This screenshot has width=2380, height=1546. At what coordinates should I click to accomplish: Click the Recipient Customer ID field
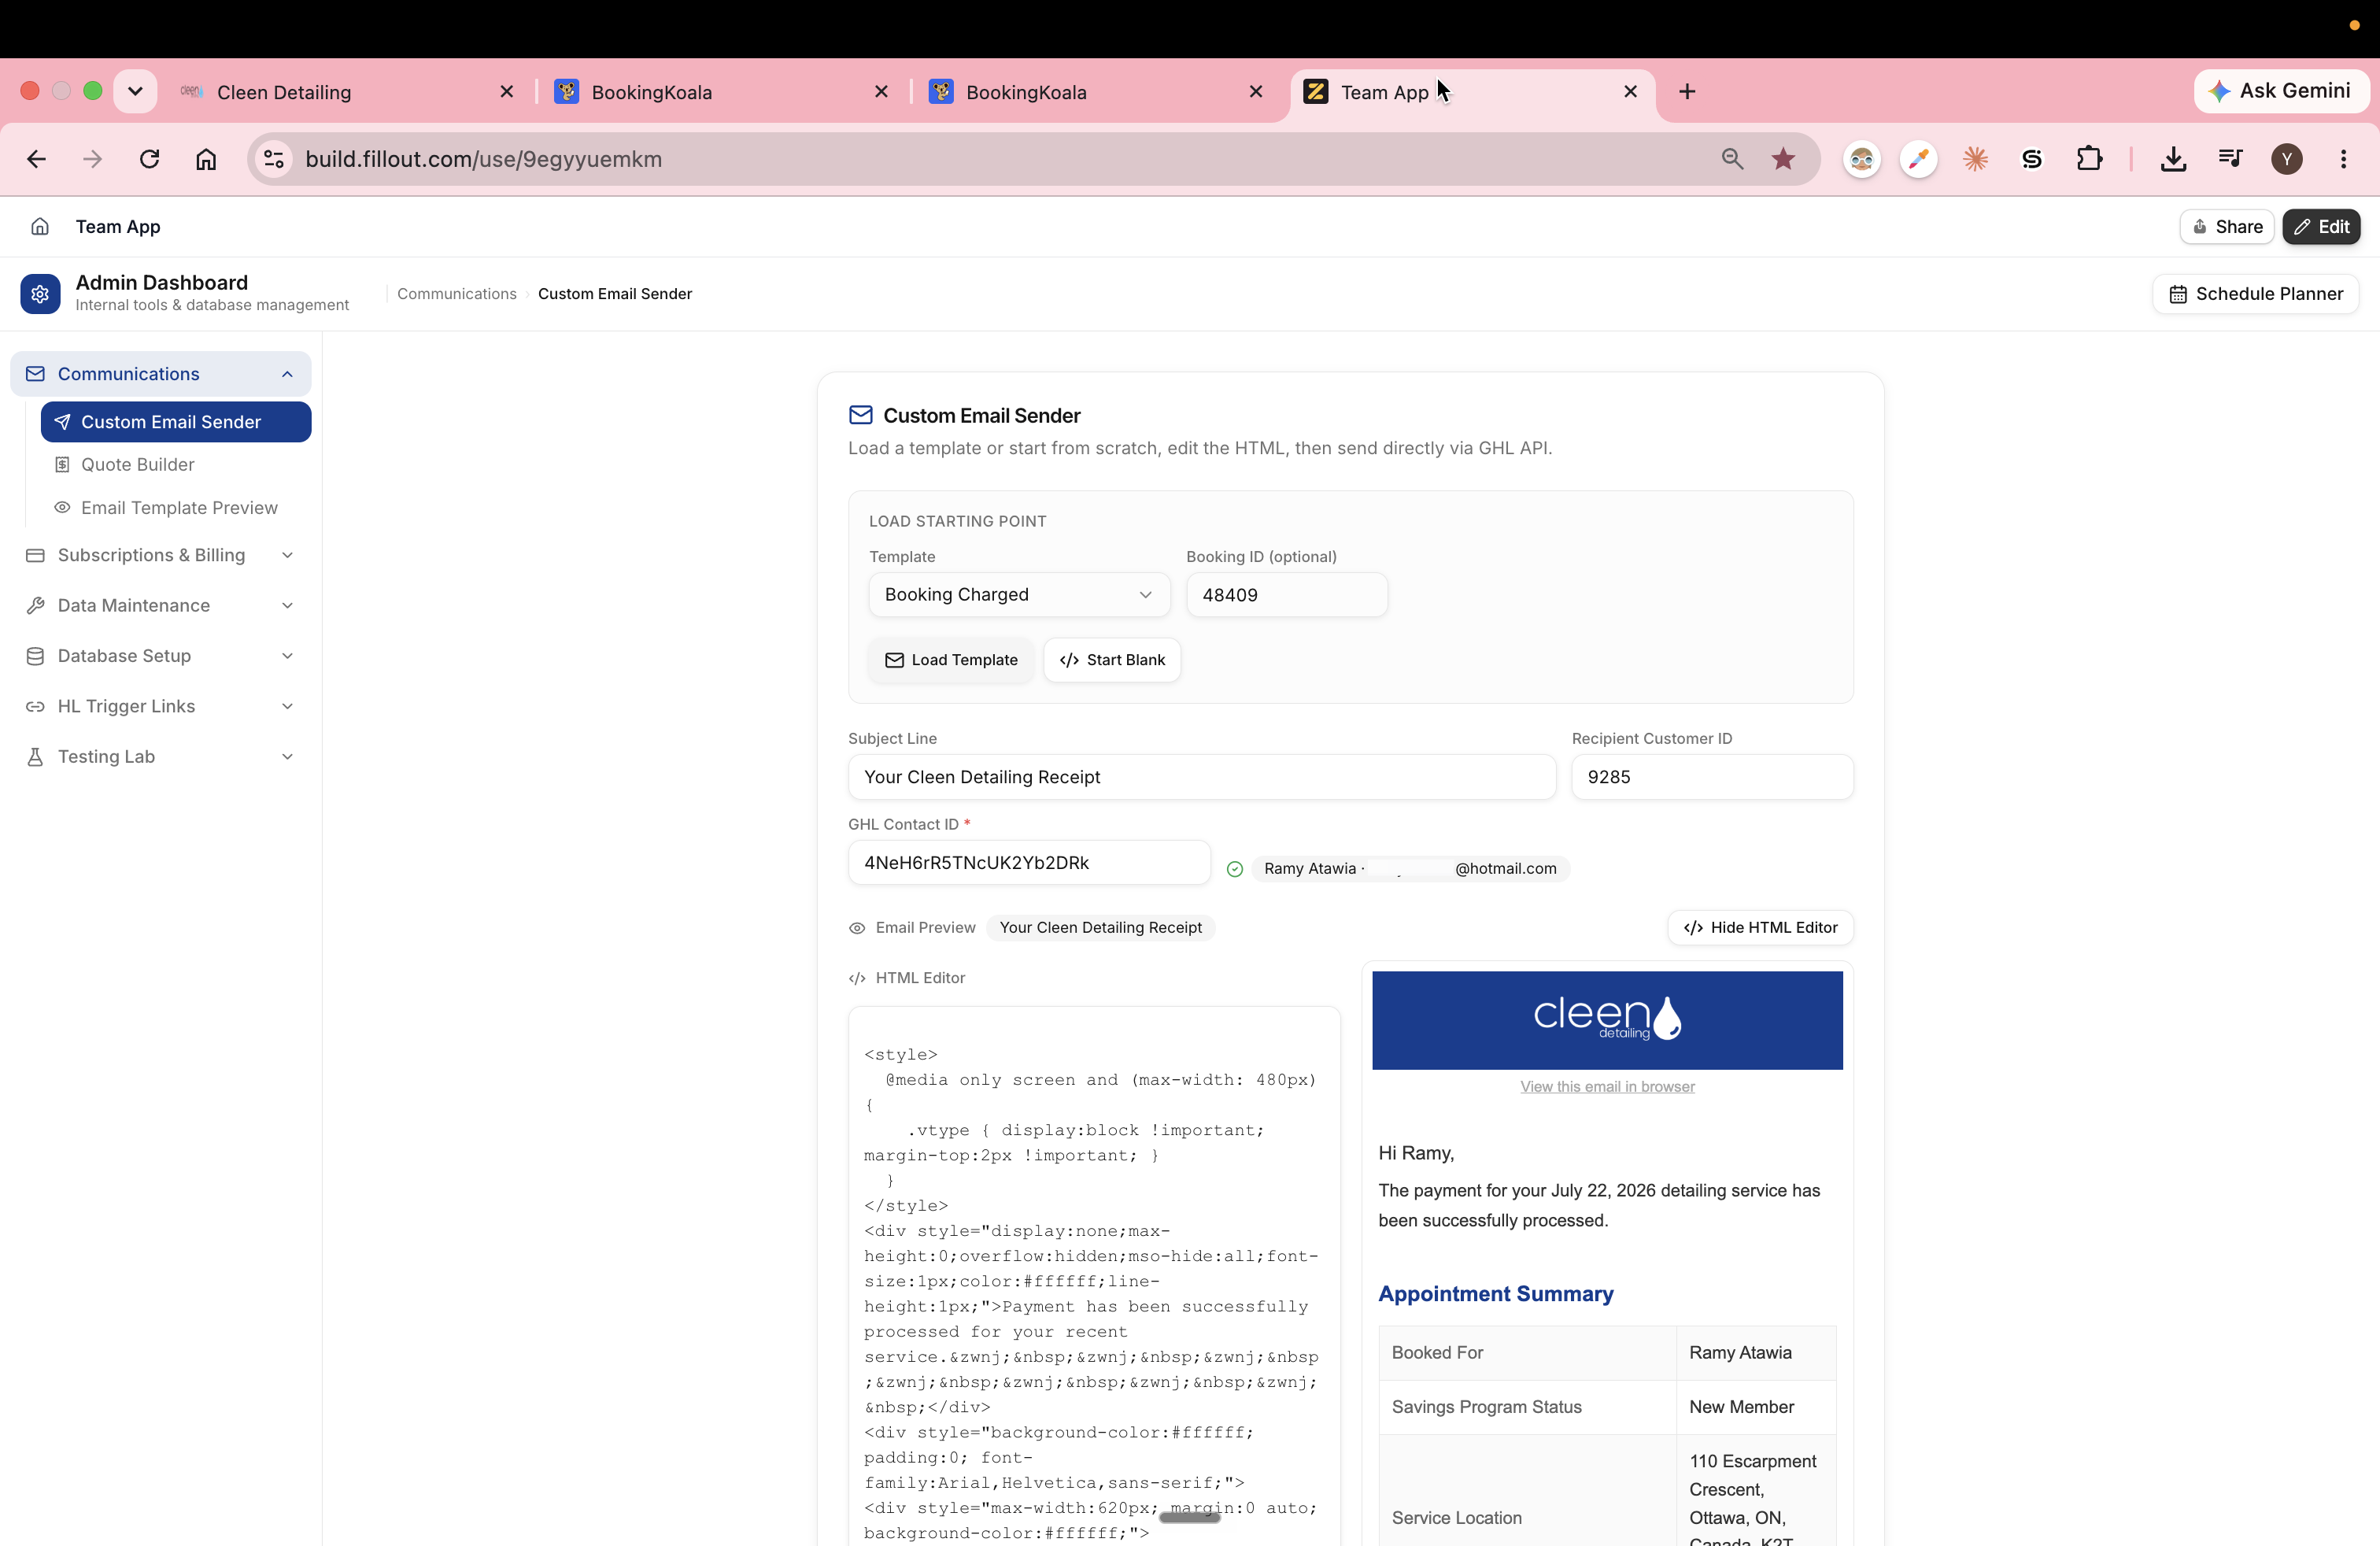[1712, 777]
